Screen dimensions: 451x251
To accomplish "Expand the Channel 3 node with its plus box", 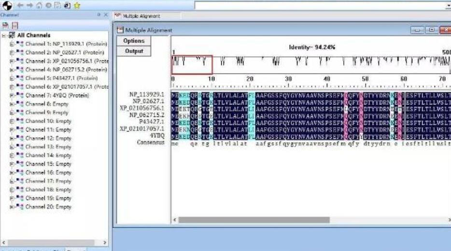I will click(x=12, y=61).
